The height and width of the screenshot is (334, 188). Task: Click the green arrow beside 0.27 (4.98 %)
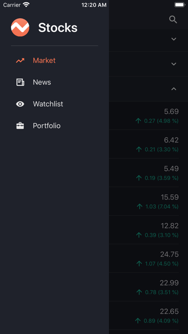(x=139, y=121)
